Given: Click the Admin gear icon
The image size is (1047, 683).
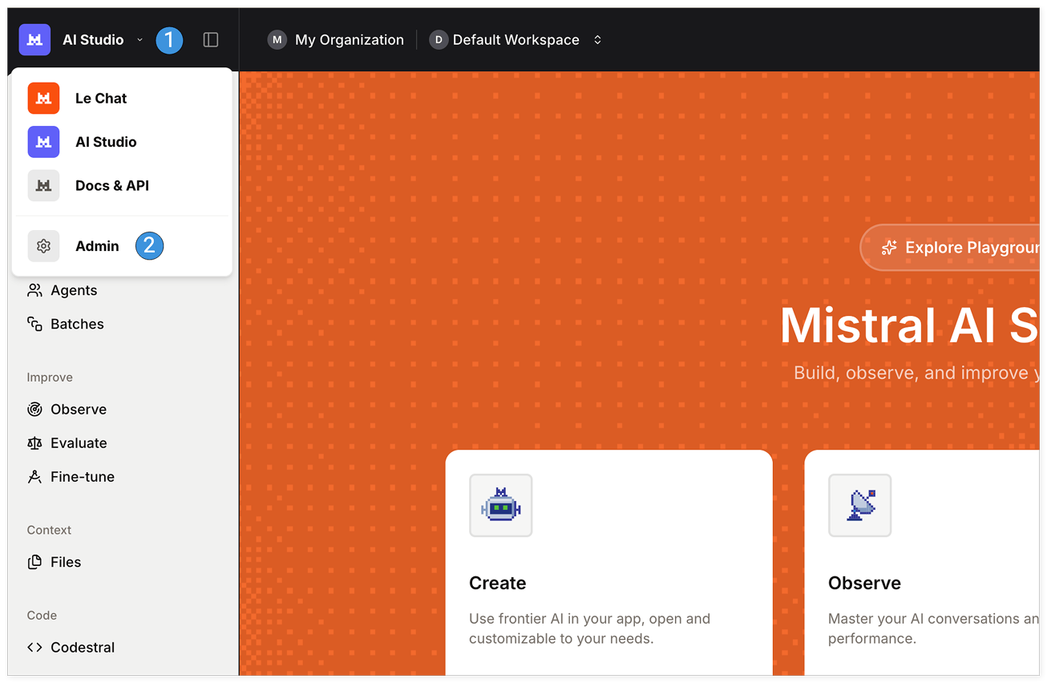Looking at the screenshot, I should tap(43, 246).
